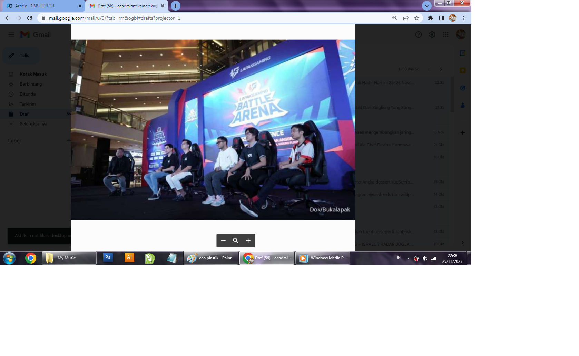This screenshot has width=579, height=356.
Task: Bookmark this page with star icon
Action: [x=417, y=18]
